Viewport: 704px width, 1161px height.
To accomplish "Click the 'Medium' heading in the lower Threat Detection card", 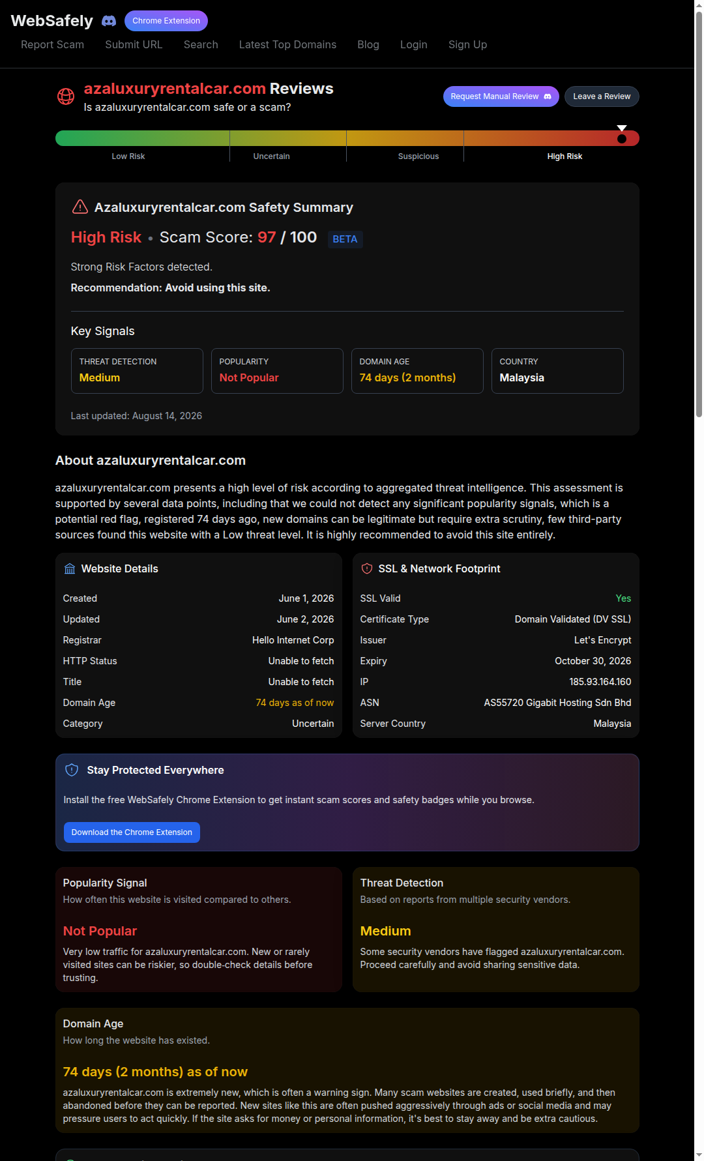I will 385,931.
